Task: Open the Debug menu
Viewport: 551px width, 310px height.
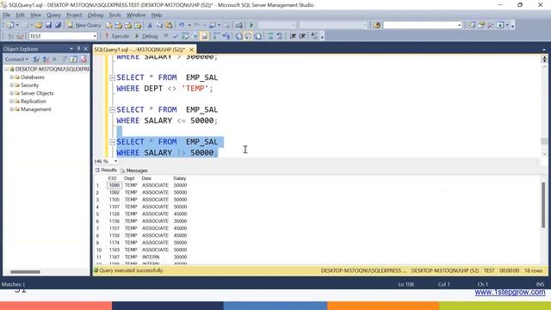Action: [x=96, y=15]
